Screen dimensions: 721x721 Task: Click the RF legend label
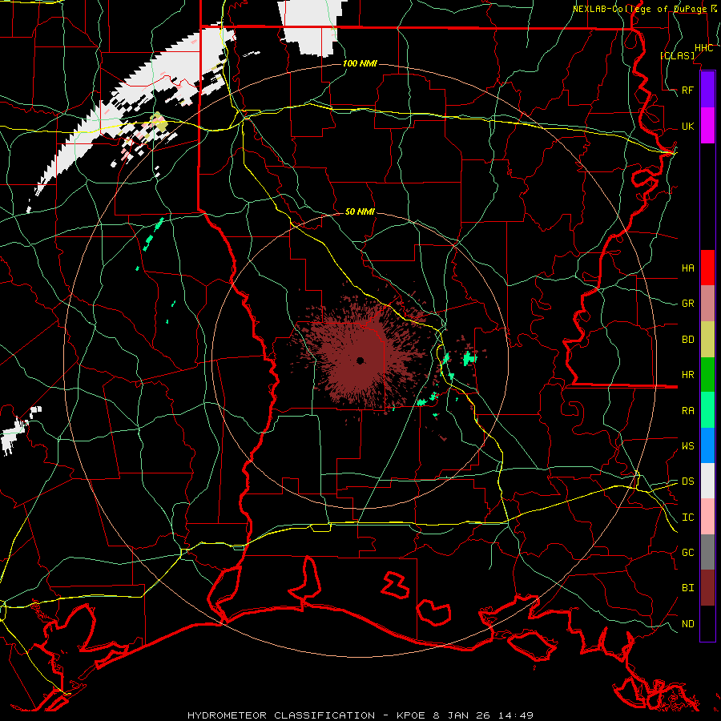tap(687, 90)
